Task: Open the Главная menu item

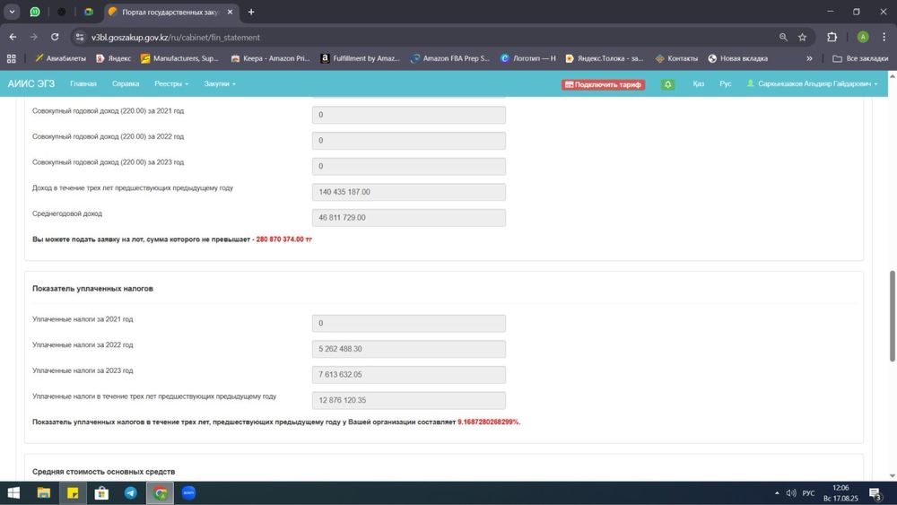Action: 83,84
